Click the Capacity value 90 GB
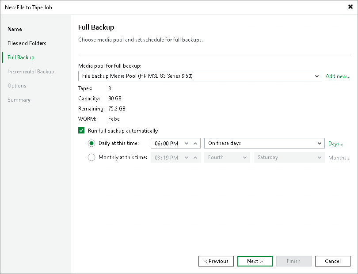The width and height of the screenshot is (358, 274). click(x=115, y=99)
